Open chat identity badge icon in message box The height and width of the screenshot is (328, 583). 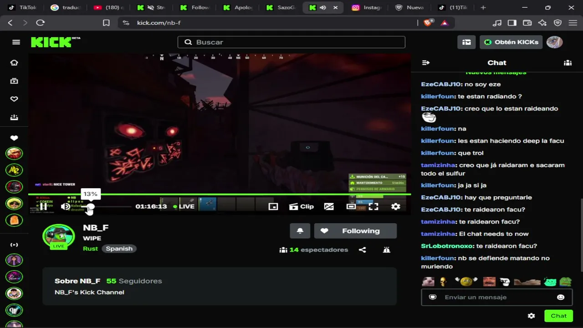[433, 297]
